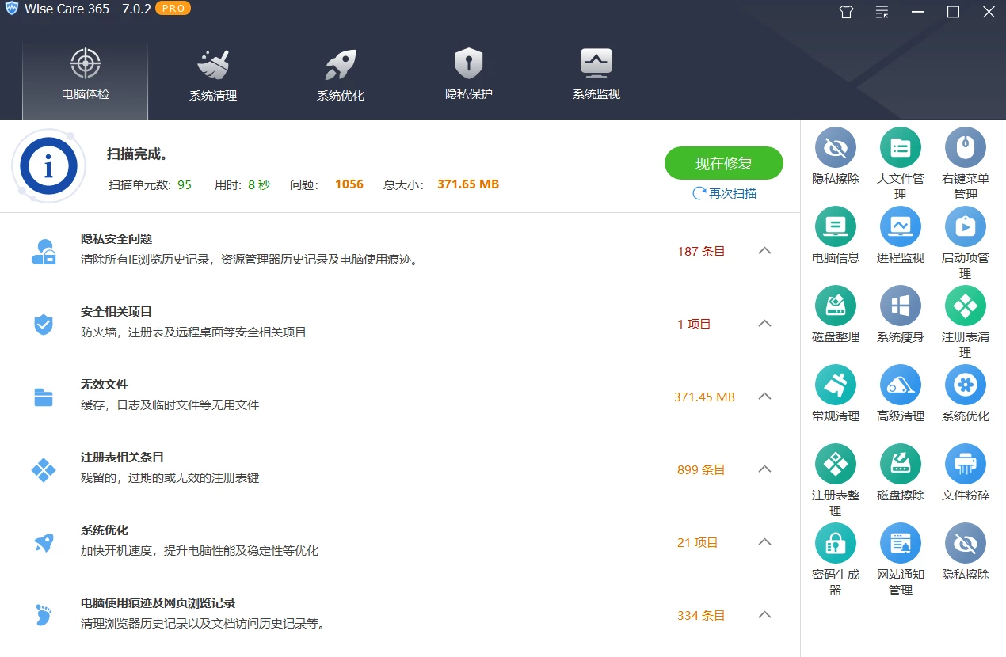1006x657 pixels.
Task: Click the footprint icon for 电脑使用痕迹
Action: [44, 615]
